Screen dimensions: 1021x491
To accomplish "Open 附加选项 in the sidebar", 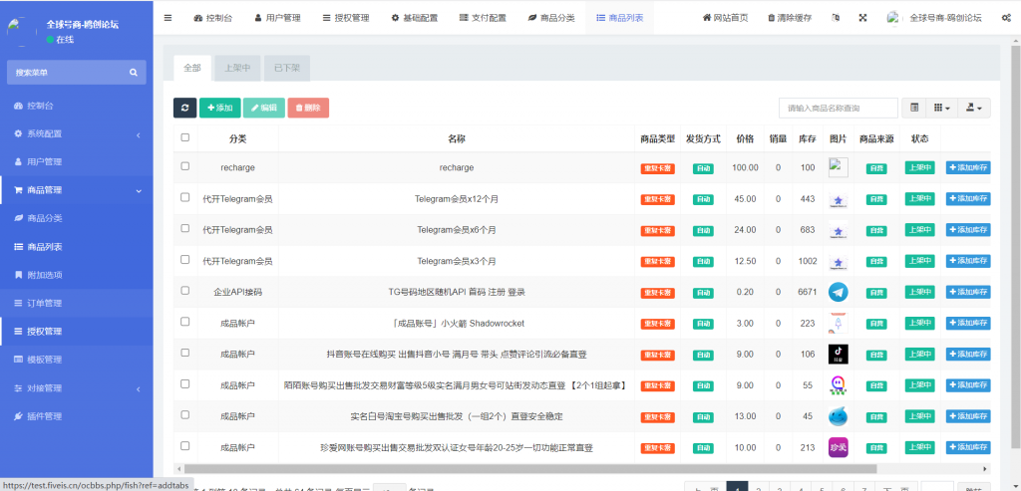I will click(76, 275).
